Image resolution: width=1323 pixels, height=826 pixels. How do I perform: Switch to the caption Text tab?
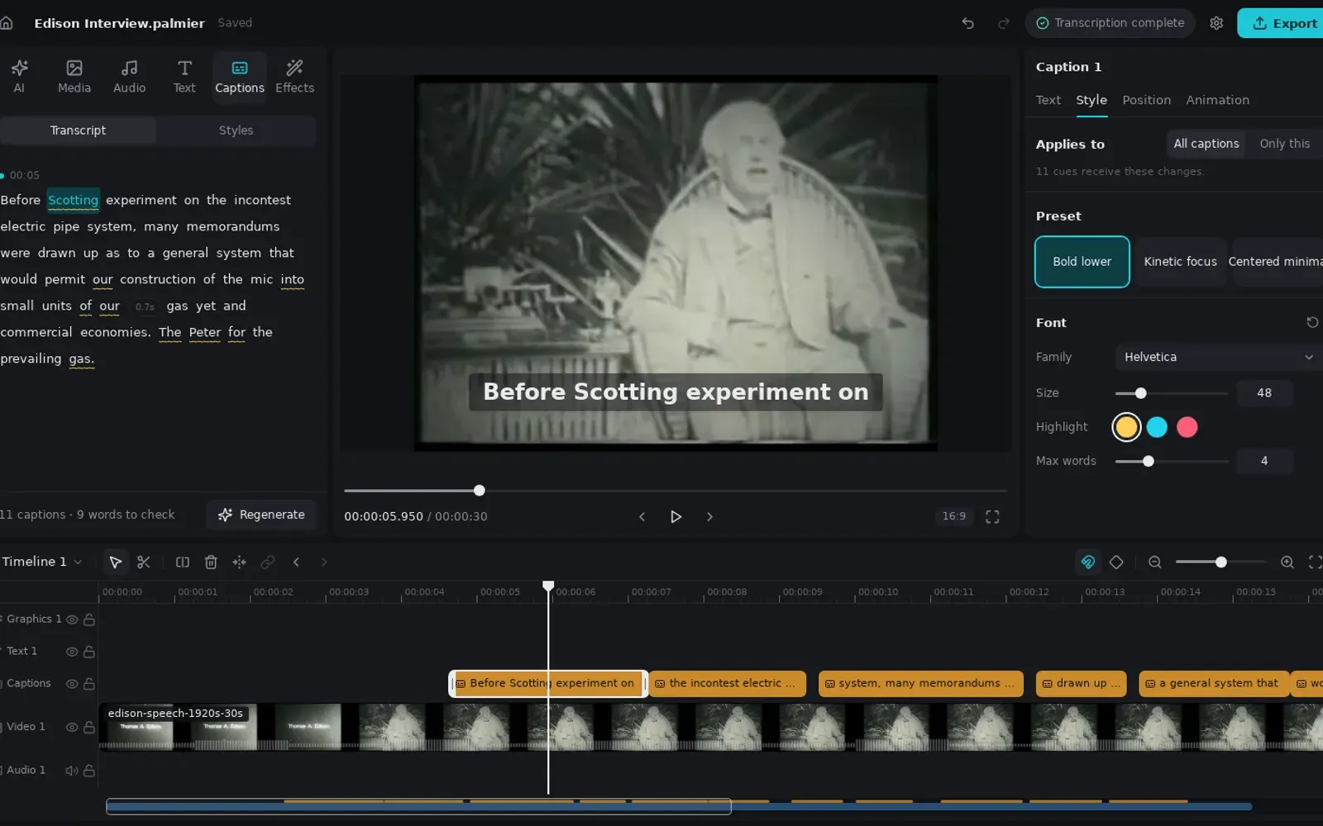(1048, 100)
